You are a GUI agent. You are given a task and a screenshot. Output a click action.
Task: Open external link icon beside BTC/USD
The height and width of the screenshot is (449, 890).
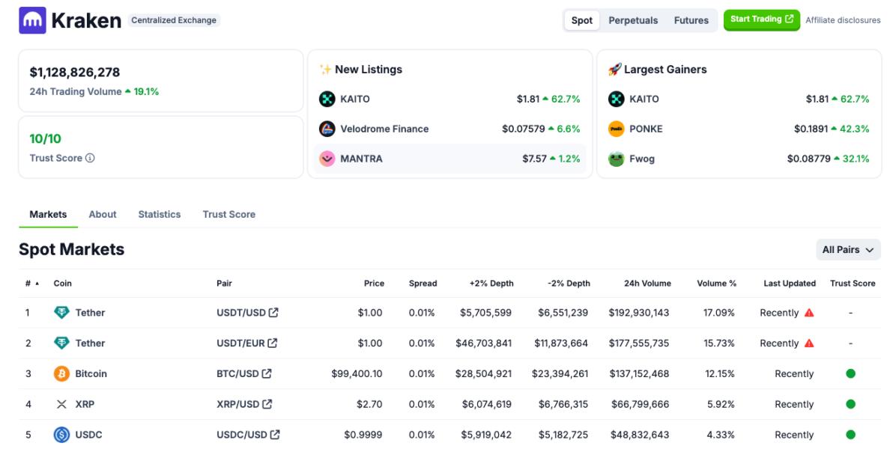[x=267, y=373]
